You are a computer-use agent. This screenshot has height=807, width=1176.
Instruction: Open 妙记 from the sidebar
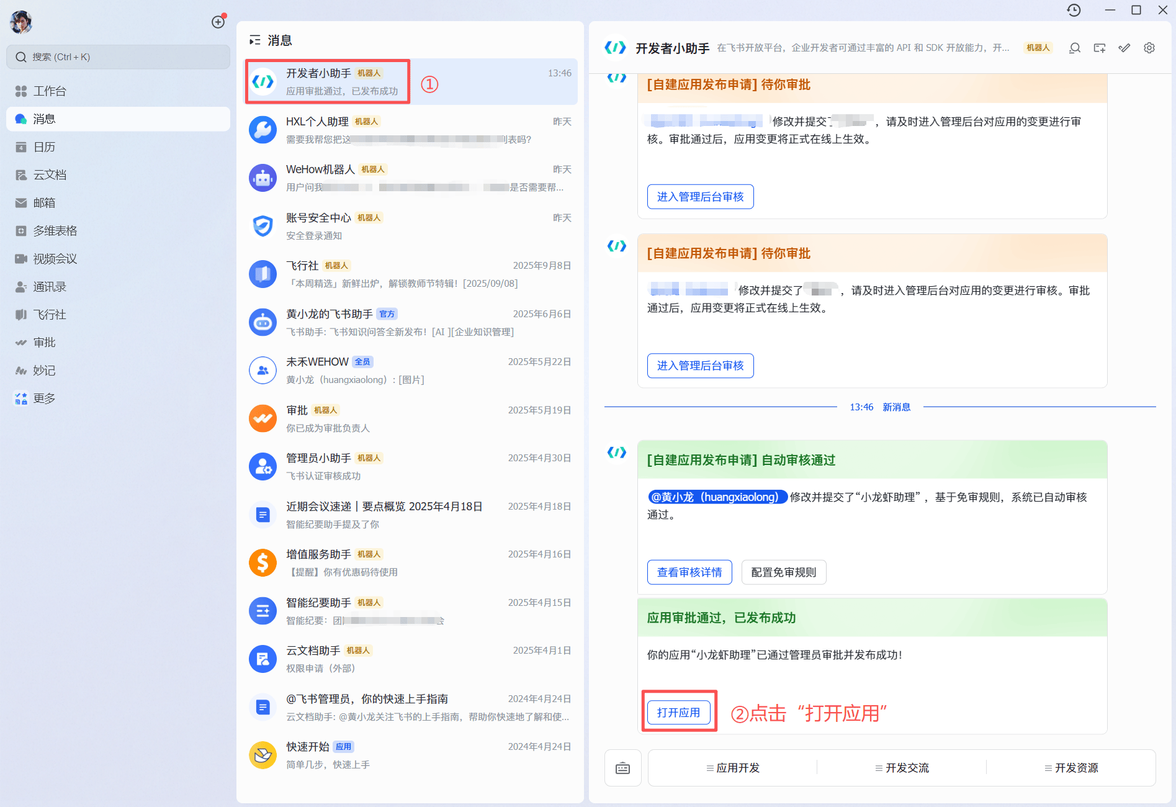point(44,370)
